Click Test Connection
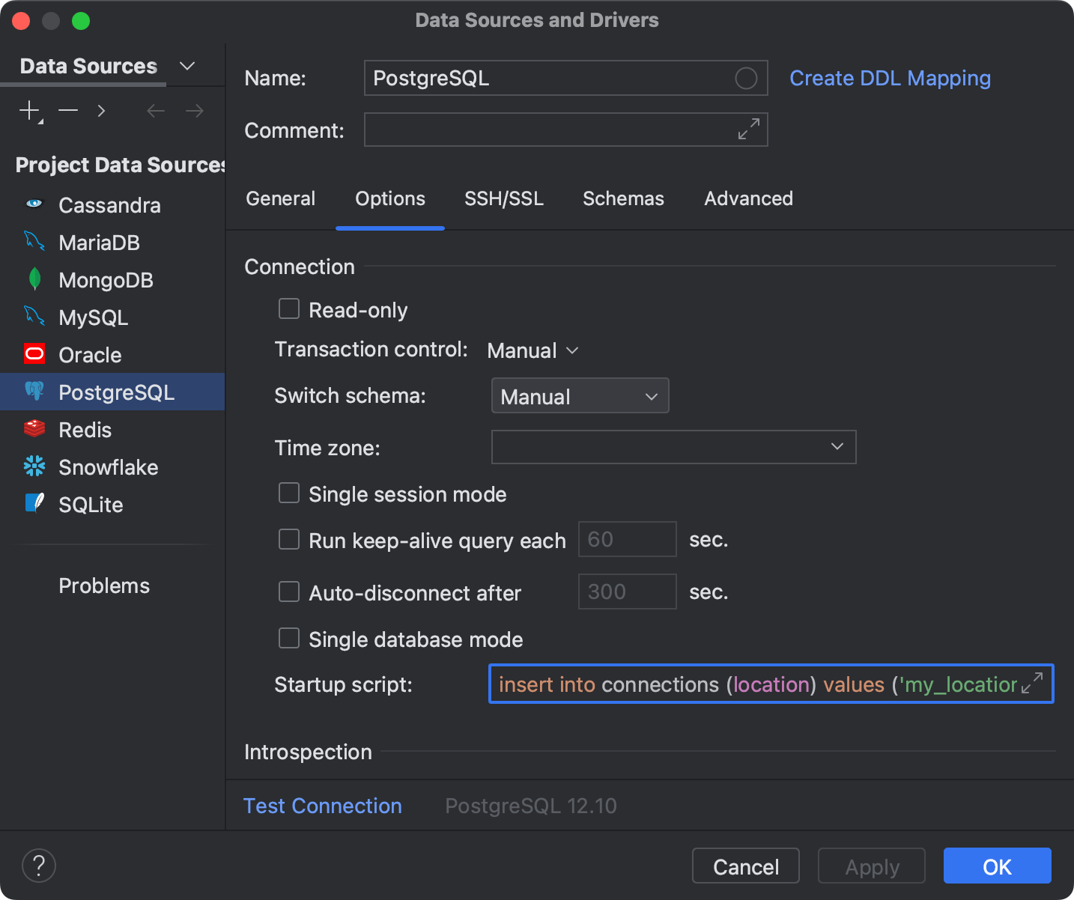This screenshot has width=1074, height=900. point(322,806)
